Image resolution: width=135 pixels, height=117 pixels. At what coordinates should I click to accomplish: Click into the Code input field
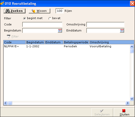[42, 24]
